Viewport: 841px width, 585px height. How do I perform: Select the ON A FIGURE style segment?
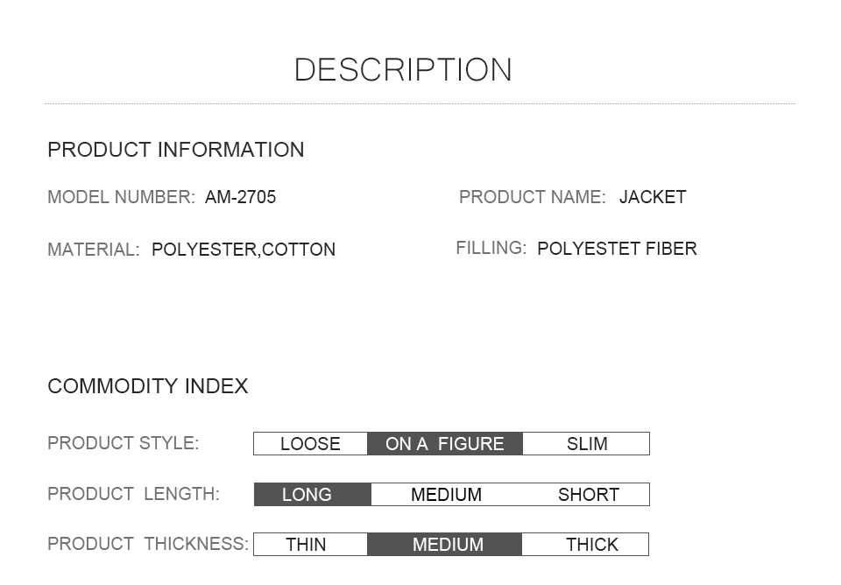tap(445, 444)
